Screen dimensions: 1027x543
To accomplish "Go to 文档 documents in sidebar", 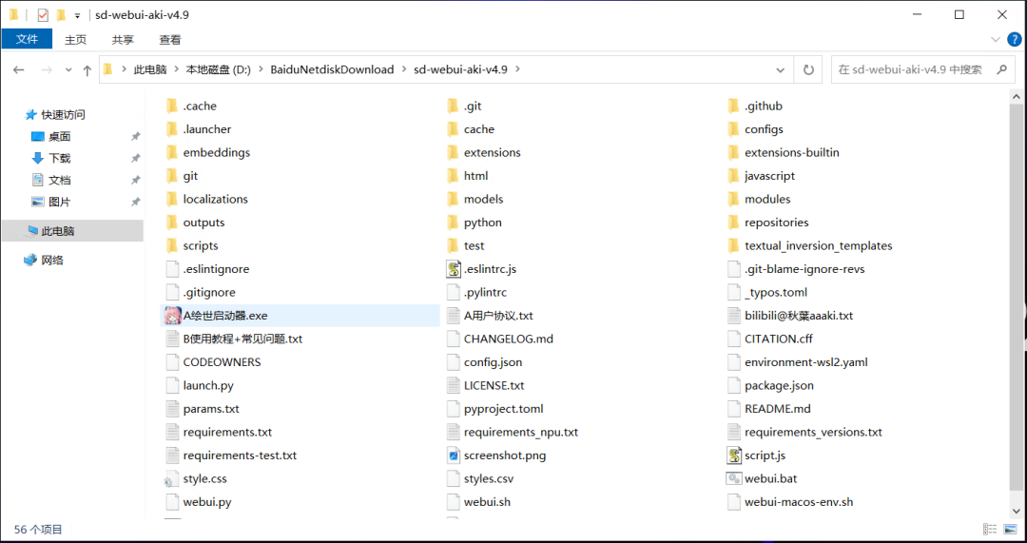I will [x=60, y=180].
